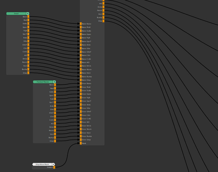
Task: Click the Base AO input port
Action: (81, 62)
